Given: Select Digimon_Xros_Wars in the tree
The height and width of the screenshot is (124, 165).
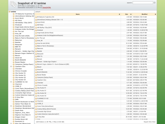Looking at the screenshot, I should pos(22,113).
